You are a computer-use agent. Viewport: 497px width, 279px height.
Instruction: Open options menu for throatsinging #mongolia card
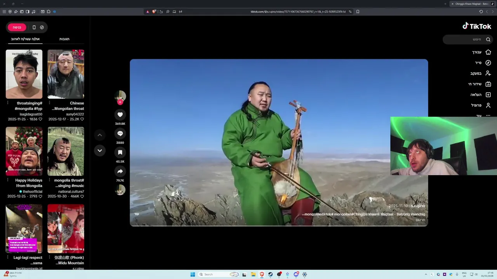coord(8,103)
